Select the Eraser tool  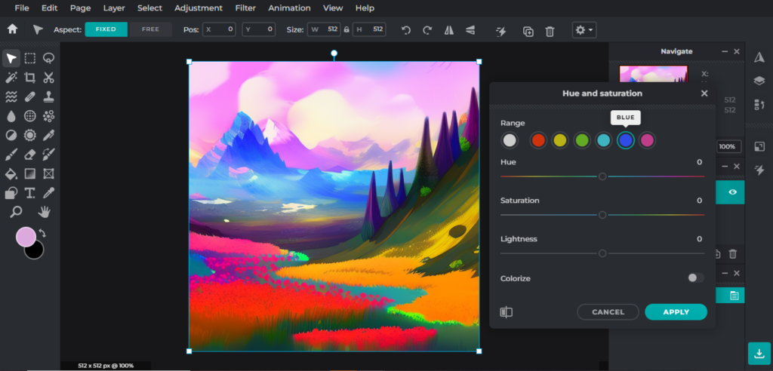[x=30, y=155]
